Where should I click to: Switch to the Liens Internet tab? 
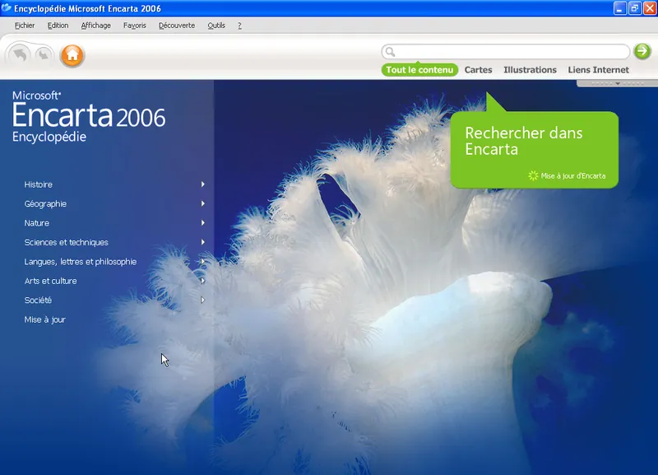[x=599, y=70]
